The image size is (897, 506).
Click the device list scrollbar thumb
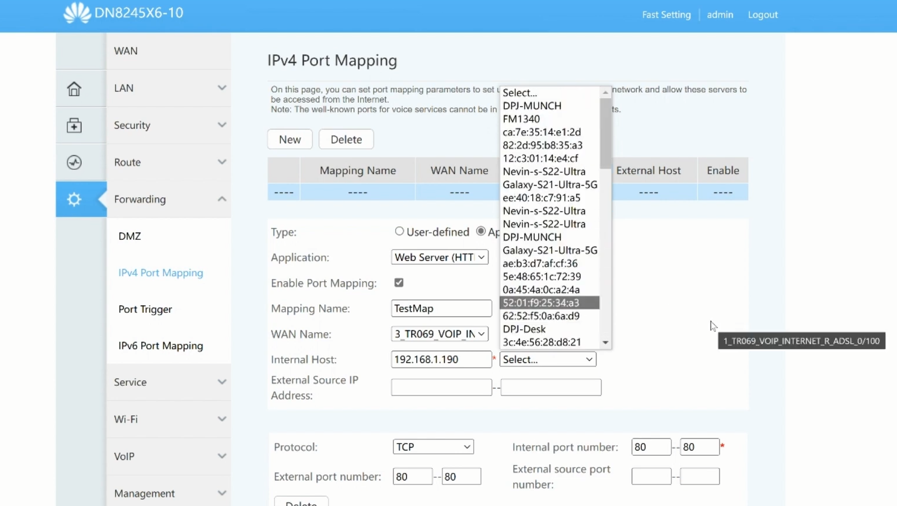click(x=605, y=133)
